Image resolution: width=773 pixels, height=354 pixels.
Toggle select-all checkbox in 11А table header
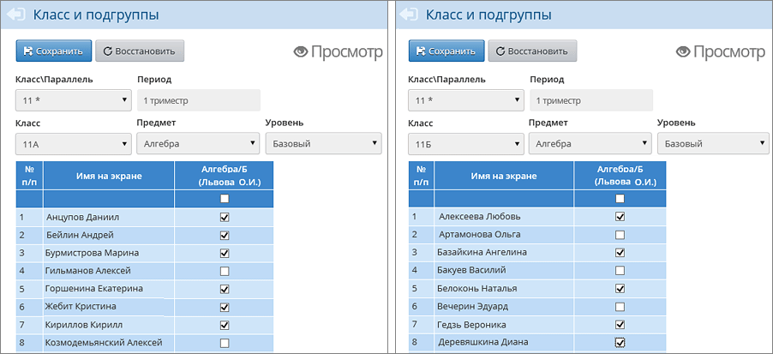coord(225,199)
